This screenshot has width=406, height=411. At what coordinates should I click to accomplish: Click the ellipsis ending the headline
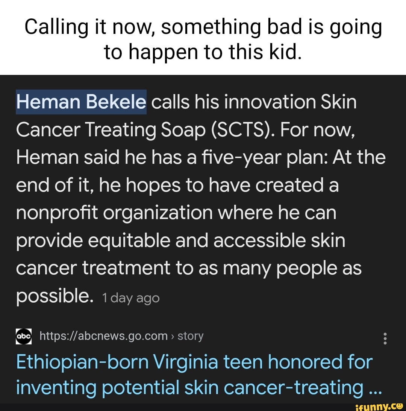[375, 388]
